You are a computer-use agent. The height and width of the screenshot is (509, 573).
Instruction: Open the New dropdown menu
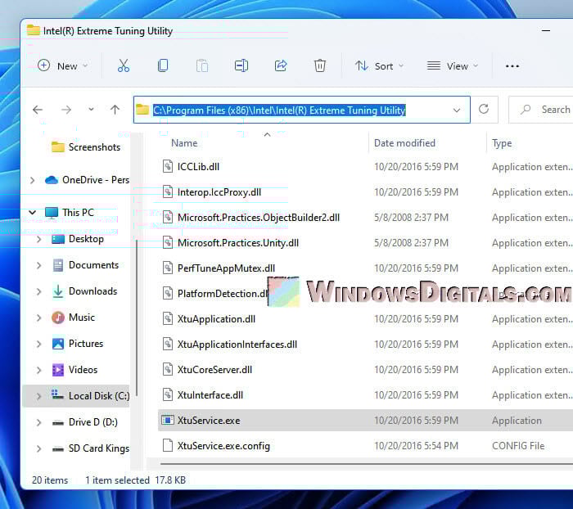pyautogui.click(x=63, y=65)
